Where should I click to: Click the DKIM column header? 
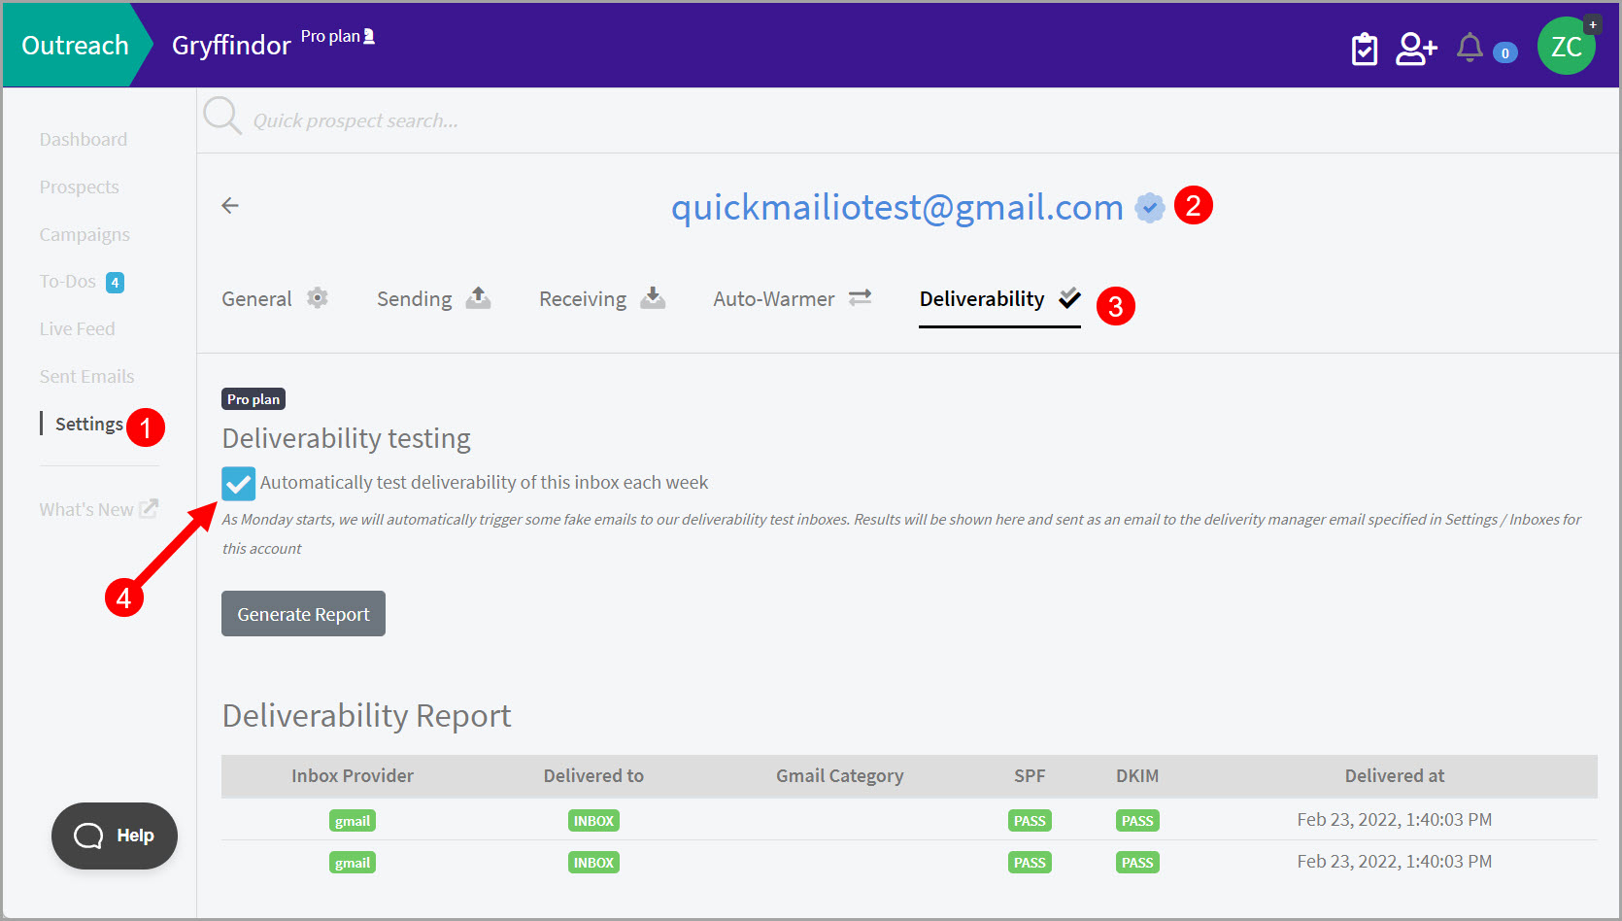coord(1137,776)
